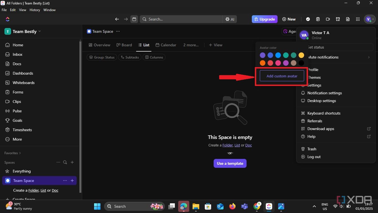
Task: Open the ellipsis on the Team Space sidebar row
Action: coord(65,181)
